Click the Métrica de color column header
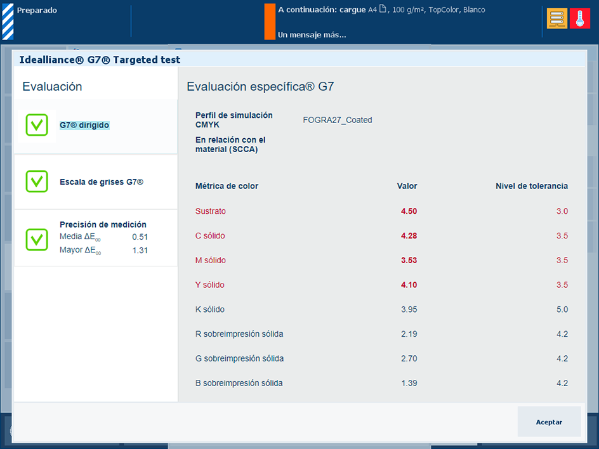The width and height of the screenshot is (599, 449). click(x=227, y=186)
